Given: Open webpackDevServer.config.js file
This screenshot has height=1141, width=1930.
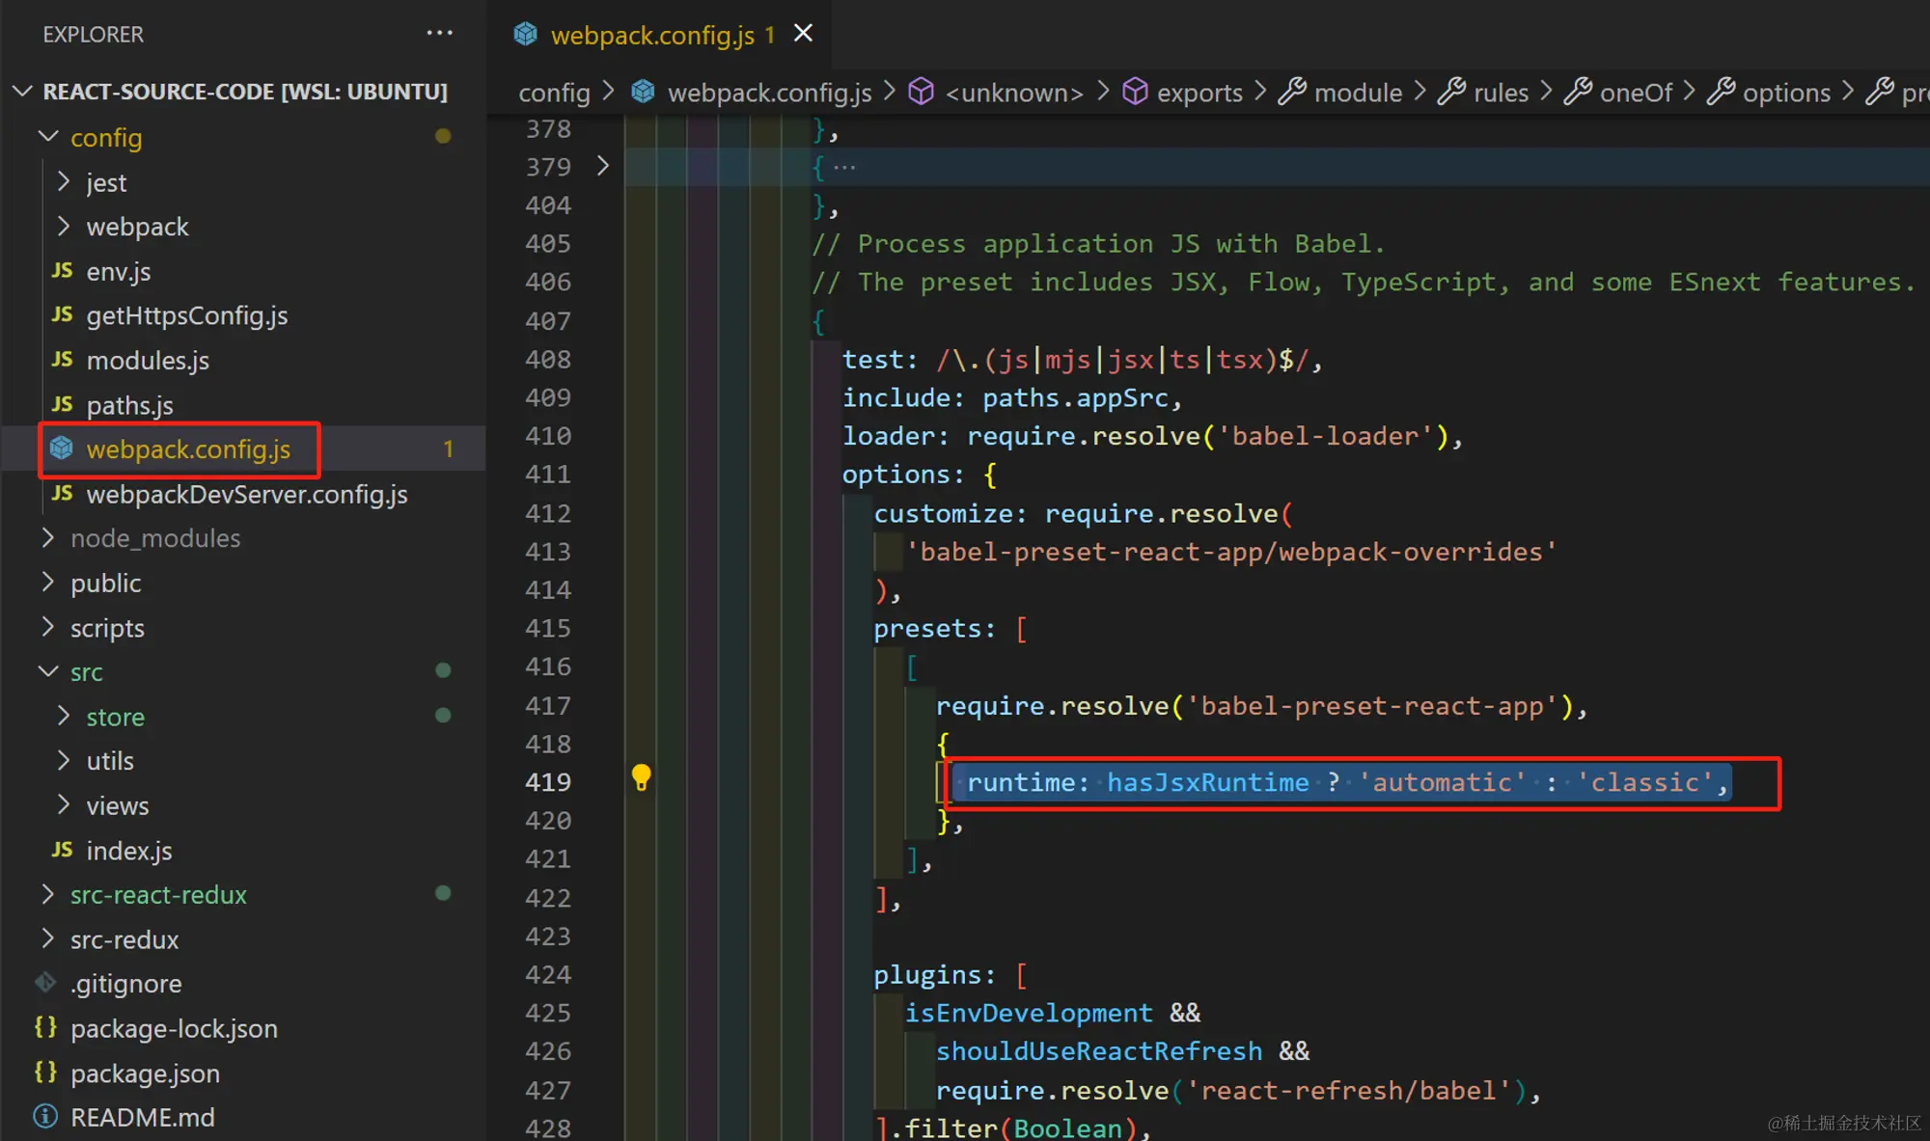Looking at the screenshot, I should coord(246,494).
